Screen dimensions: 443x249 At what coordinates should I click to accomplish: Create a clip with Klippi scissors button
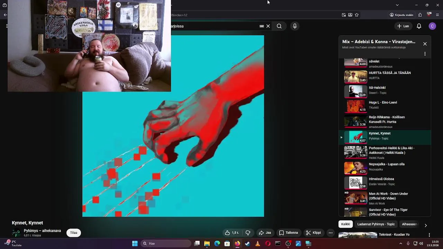click(x=314, y=233)
